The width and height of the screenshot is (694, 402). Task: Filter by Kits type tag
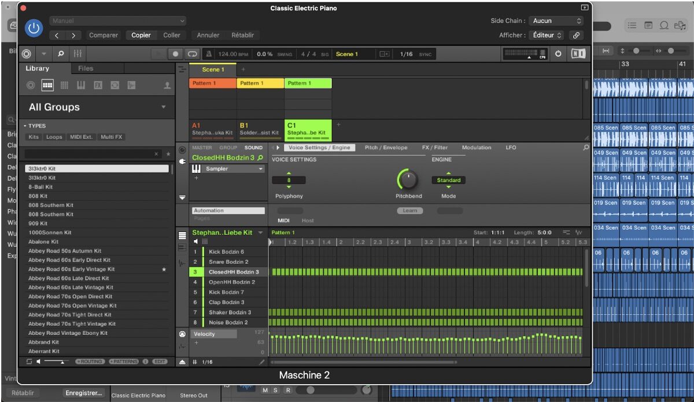pos(34,137)
